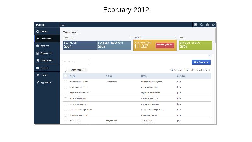This screenshot has height=142, width=252.
Task: Click the plus create icon in the top bar
Action: pyautogui.click(x=195, y=25)
